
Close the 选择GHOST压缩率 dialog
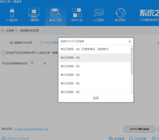coord(129,41)
